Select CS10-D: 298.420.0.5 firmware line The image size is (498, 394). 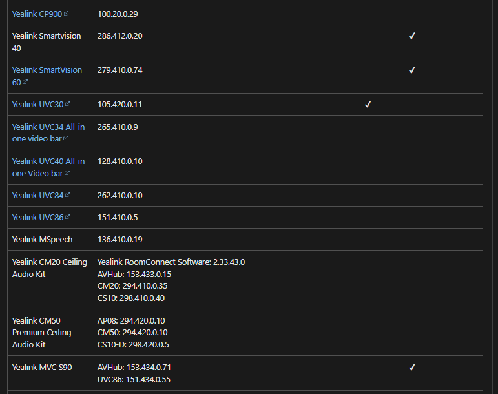(133, 345)
